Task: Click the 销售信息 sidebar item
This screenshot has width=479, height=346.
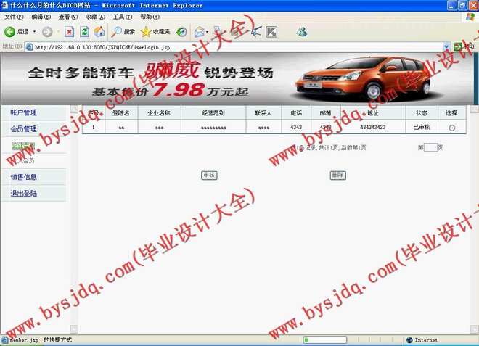Action: (23, 177)
